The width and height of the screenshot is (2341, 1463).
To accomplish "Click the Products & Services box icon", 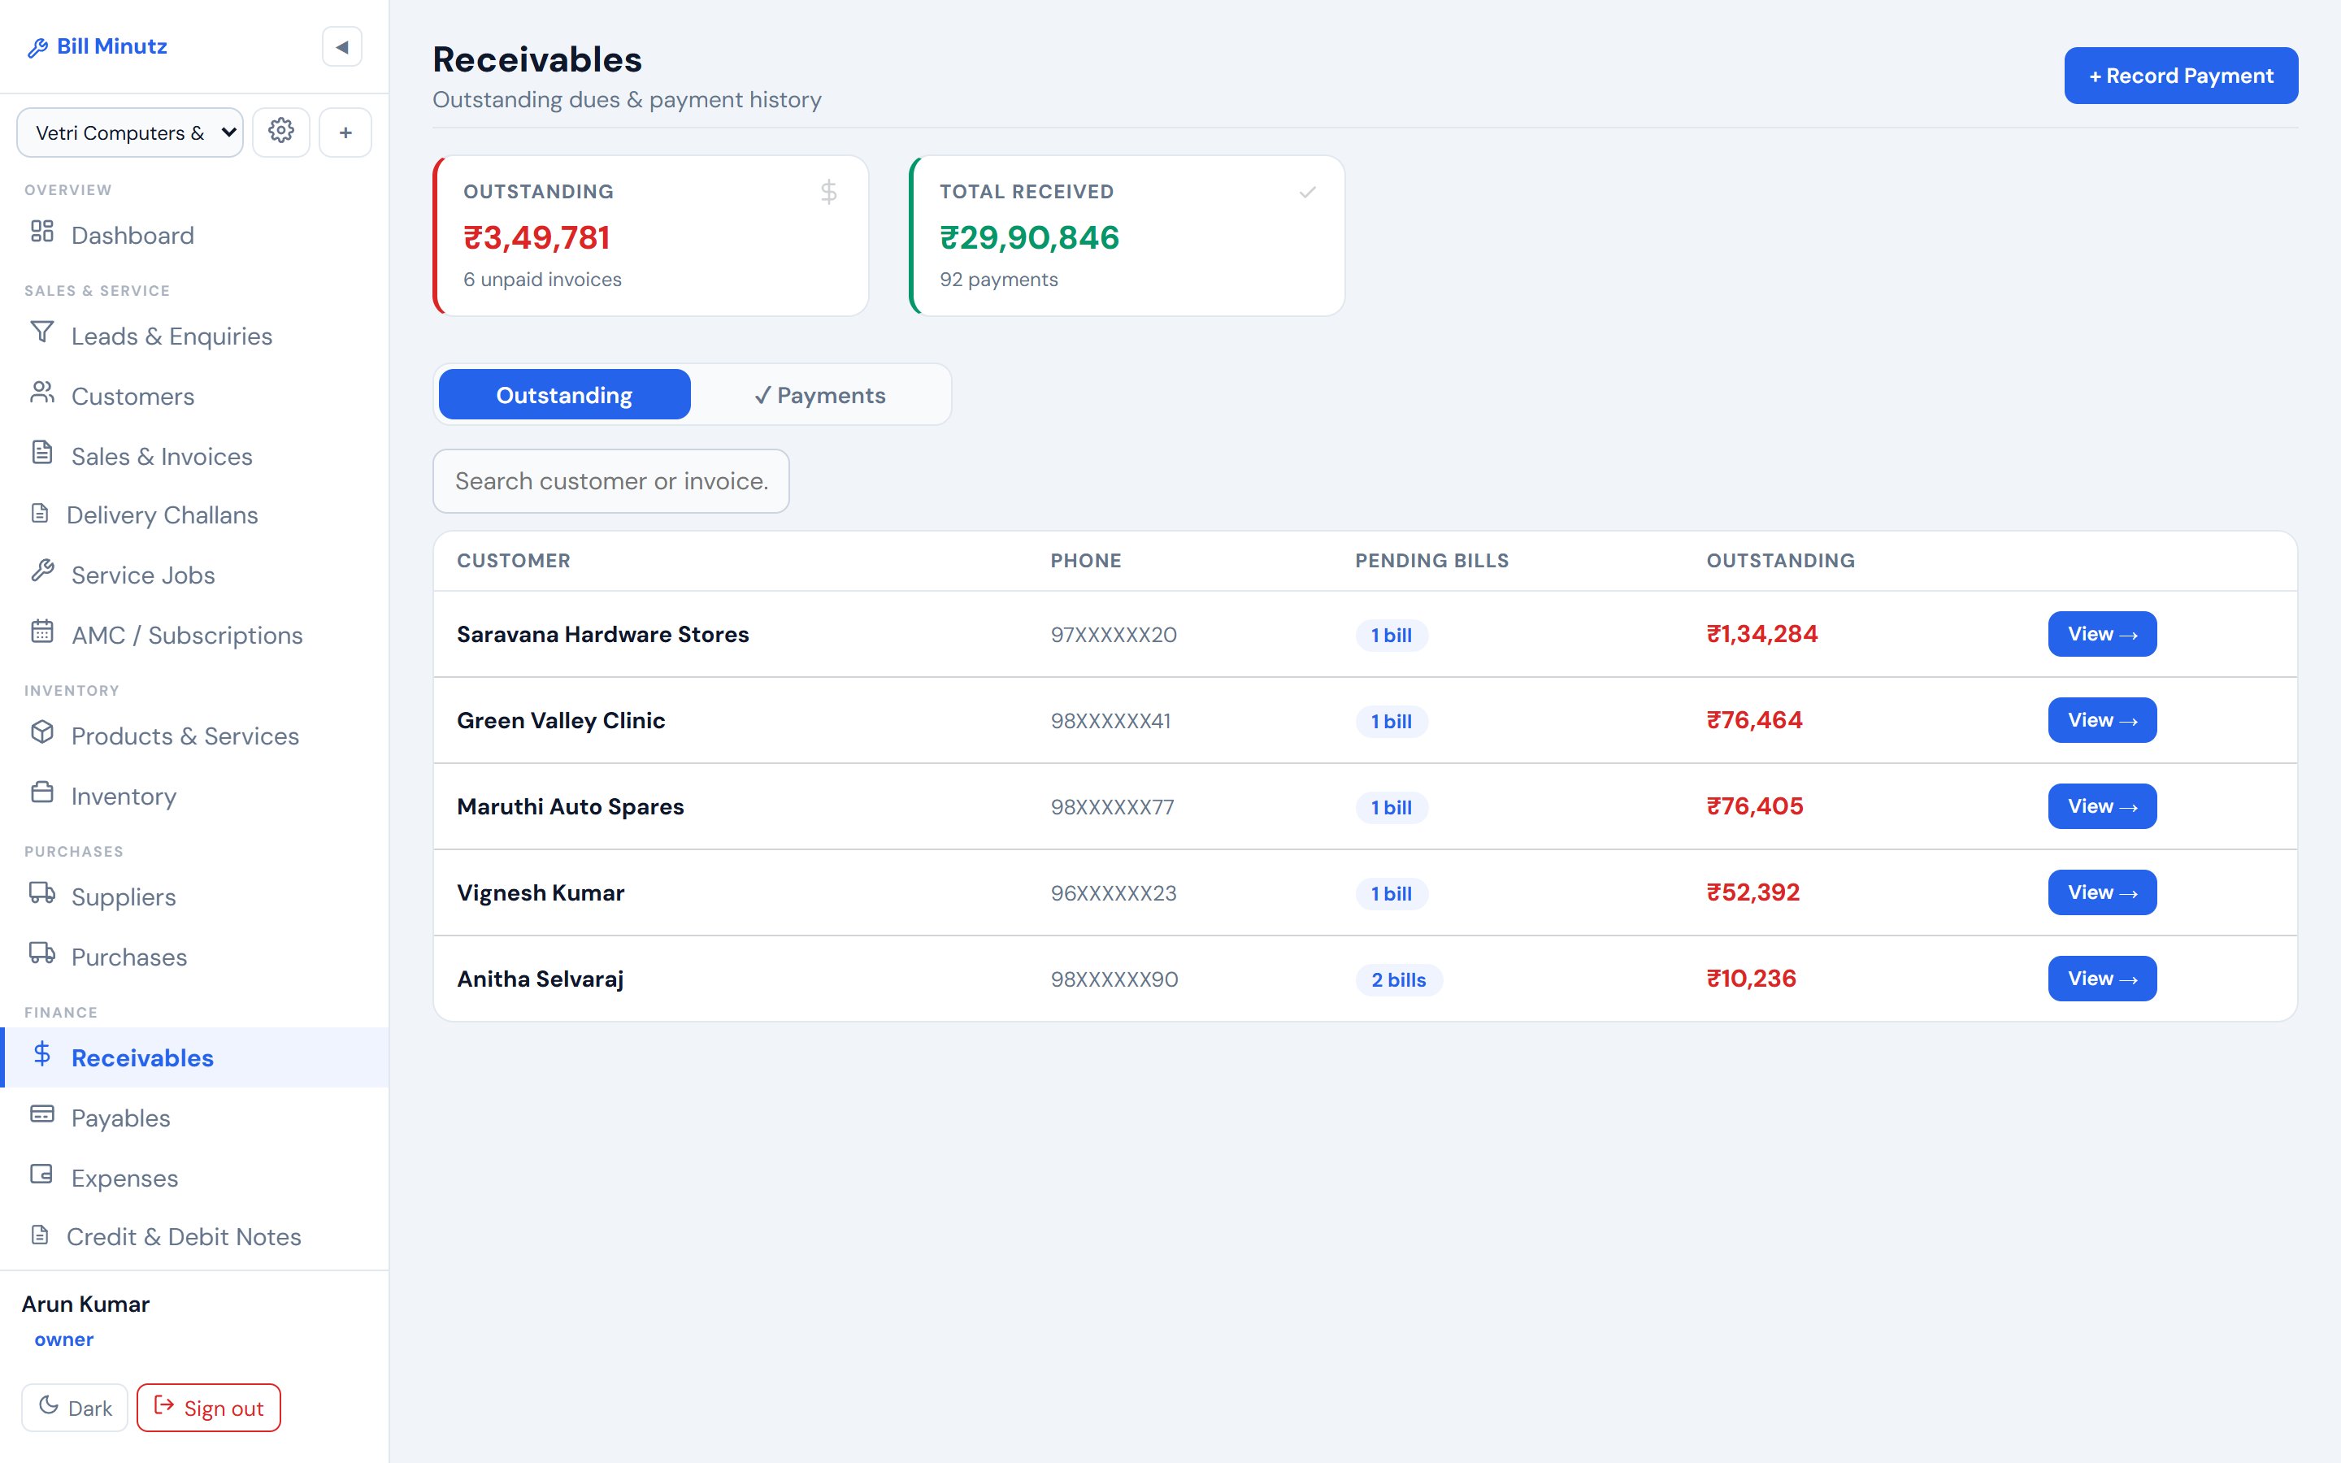I will click(x=41, y=731).
